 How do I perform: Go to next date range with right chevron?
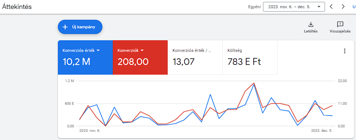click(343, 7)
